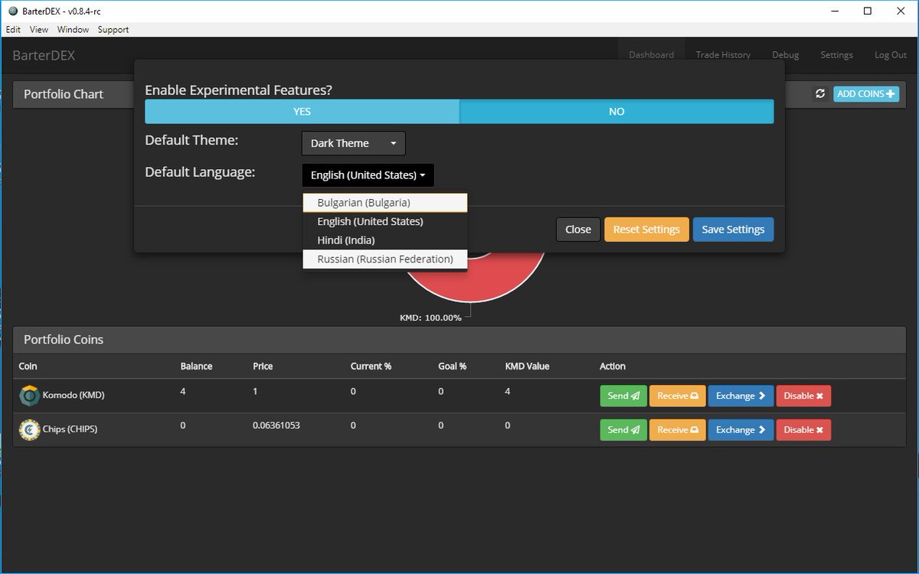
Task: Receive Chips (CHIPS) coins
Action: click(x=678, y=429)
